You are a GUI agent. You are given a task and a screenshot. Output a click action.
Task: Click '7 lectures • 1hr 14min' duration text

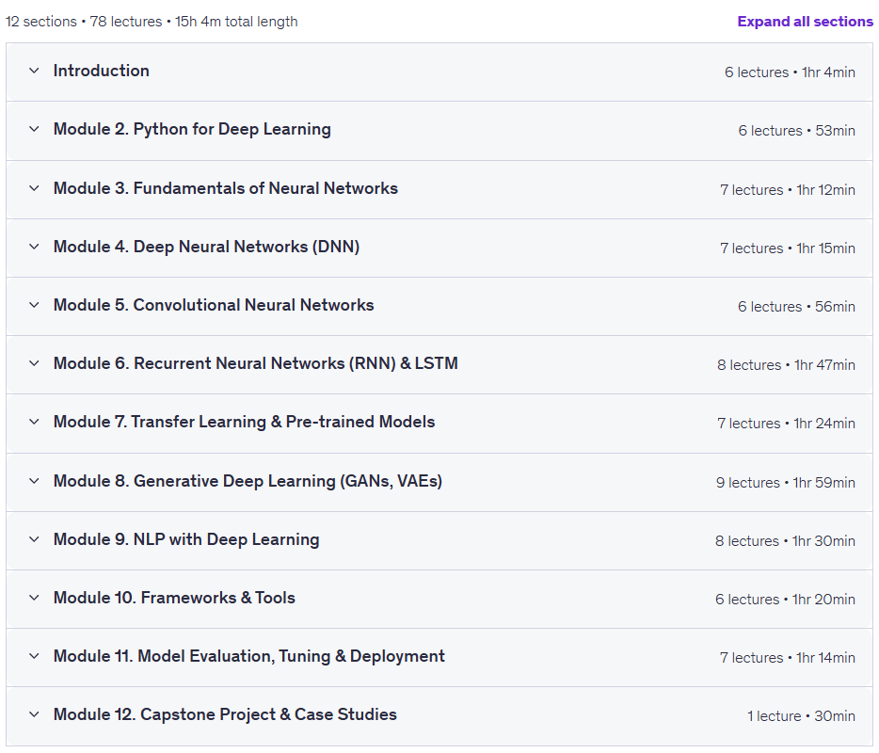[788, 658]
